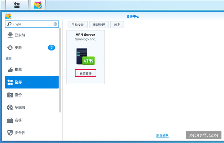The width and height of the screenshot is (224, 143).
Task: Click Synology Inc. publisher text
Action: (x=85, y=39)
